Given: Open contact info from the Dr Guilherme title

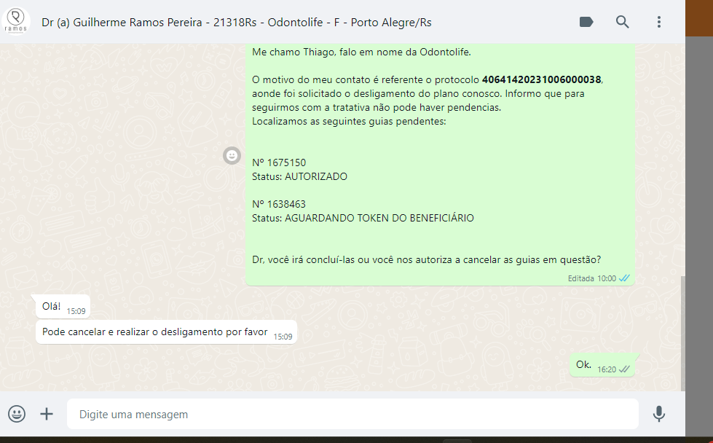Looking at the screenshot, I should tap(237, 23).
